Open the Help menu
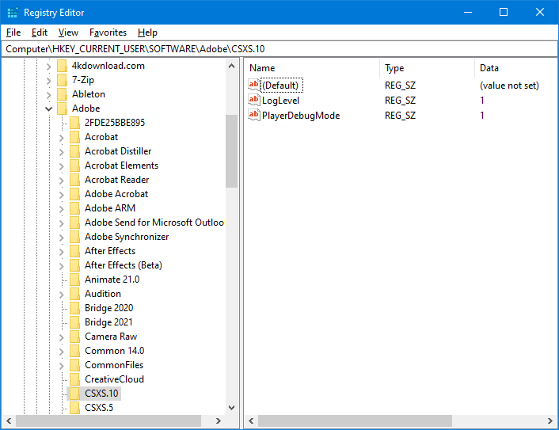The width and height of the screenshot is (559, 430). [x=147, y=32]
